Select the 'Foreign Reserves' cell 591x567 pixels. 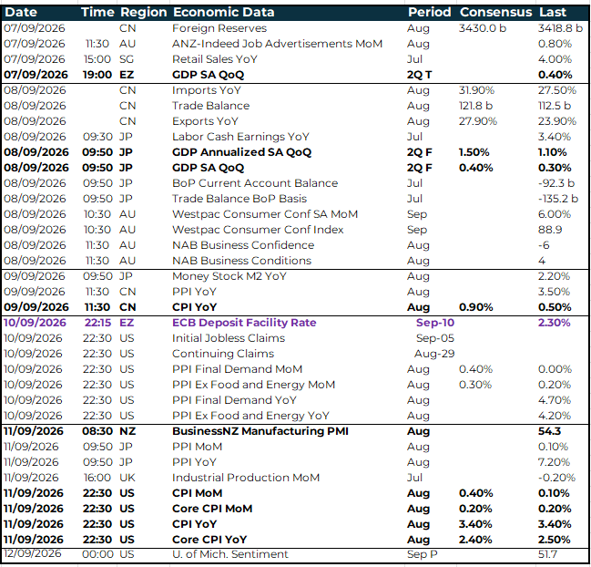(x=219, y=28)
